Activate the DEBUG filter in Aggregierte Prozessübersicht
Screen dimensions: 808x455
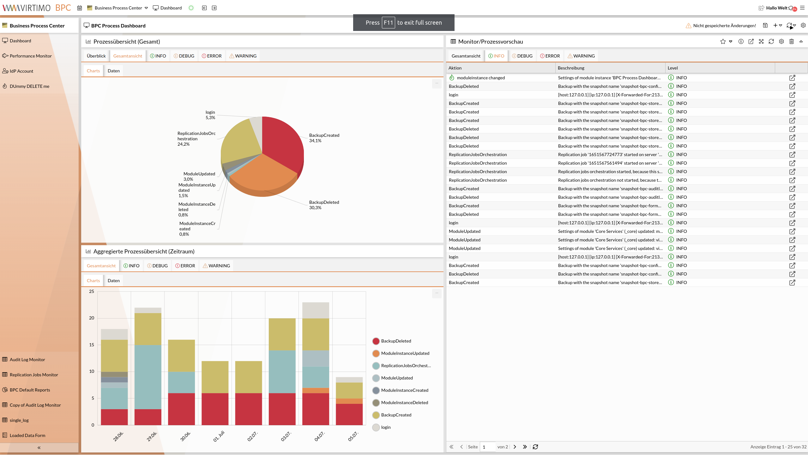(157, 265)
